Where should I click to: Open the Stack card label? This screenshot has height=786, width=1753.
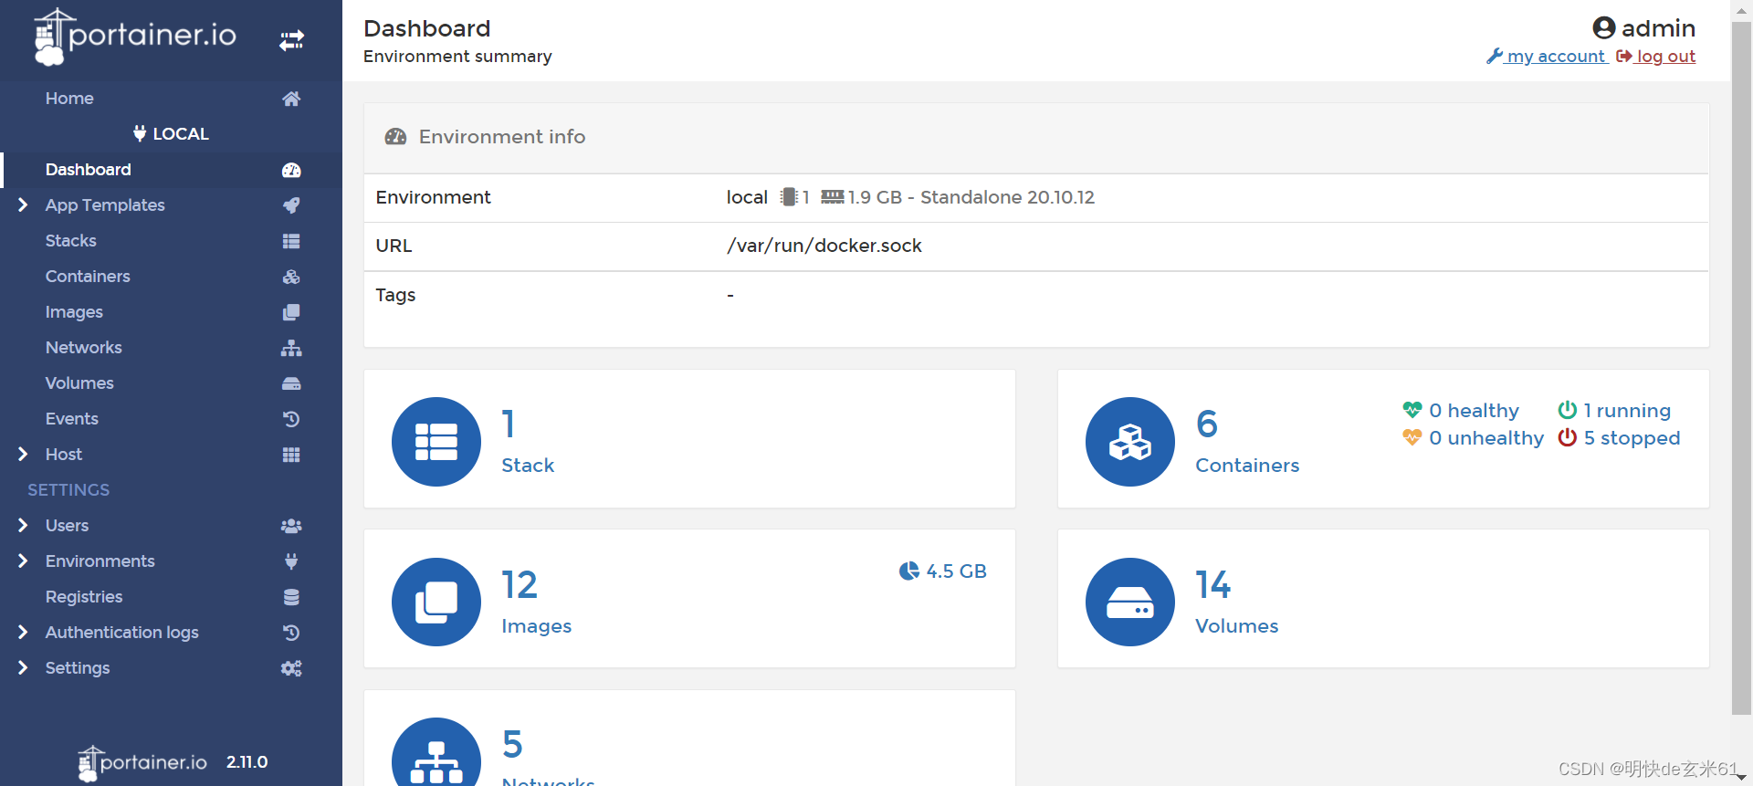click(528, 466)
